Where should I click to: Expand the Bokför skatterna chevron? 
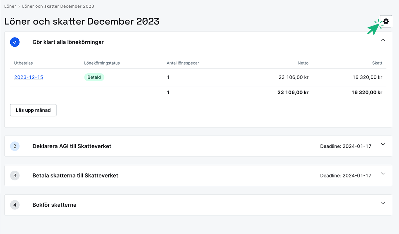pyautogui.click(x=383, y=203)
